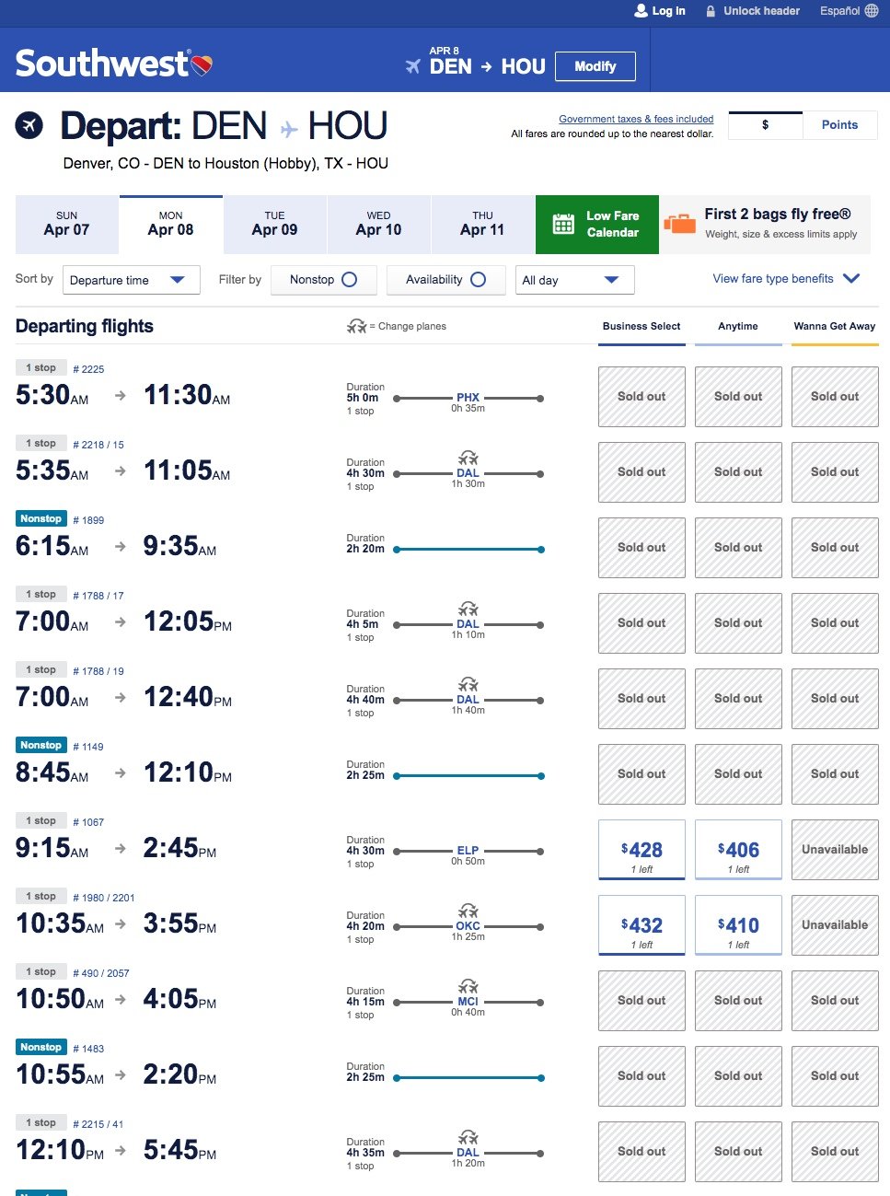Click the orange luggage bags icon
The image size is (890, 1196).
point(679,224)
